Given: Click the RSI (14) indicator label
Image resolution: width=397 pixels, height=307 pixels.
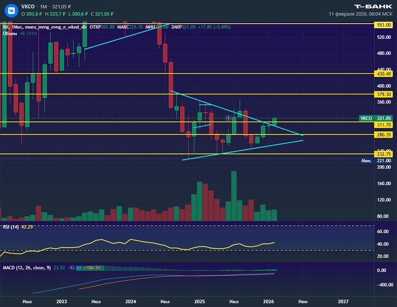Looking at the screenshot, I should pyautogui.click(x=11, y=227).
